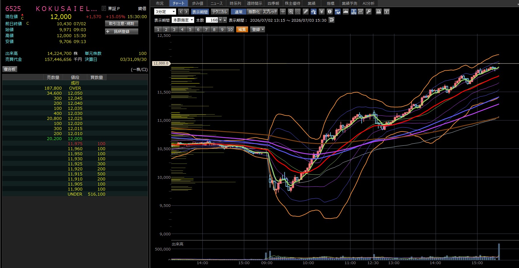This screenshot has width=519, height=268.
Task: Click the 取引注意・規制 button
Action: click(122, 23)
